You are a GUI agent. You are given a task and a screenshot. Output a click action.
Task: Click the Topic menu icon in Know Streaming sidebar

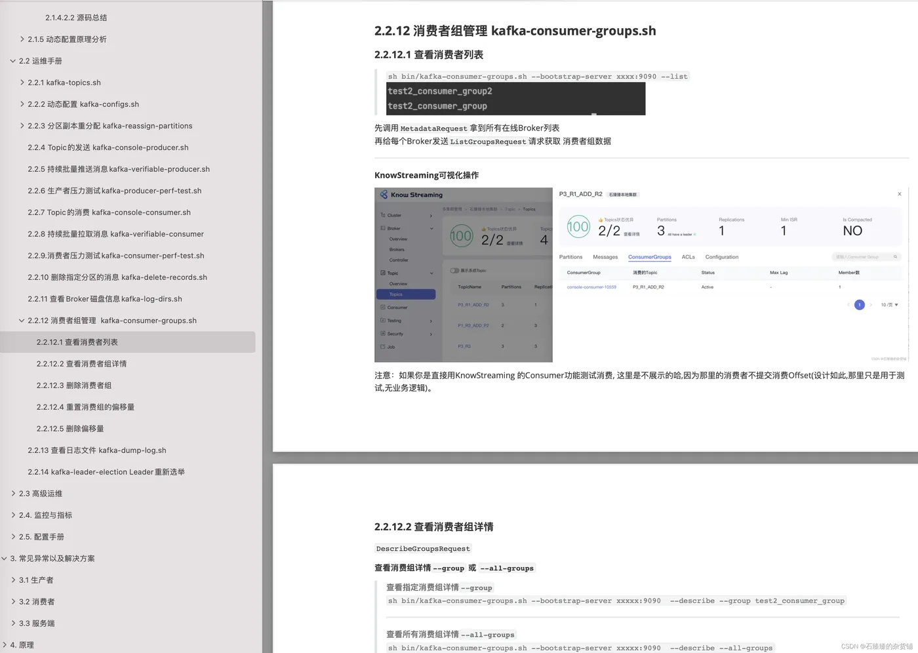(x=383, y=273)
